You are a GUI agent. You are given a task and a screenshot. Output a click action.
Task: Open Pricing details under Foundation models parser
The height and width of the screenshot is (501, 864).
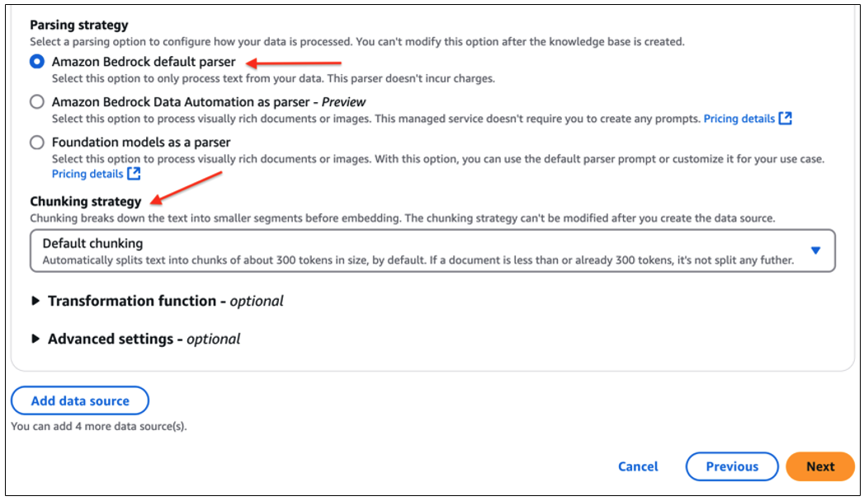(x=86, y=174)
